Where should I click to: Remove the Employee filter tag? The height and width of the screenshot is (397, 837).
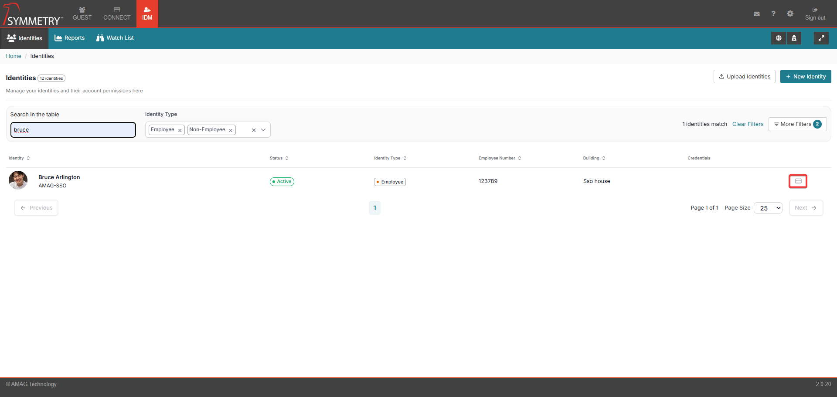[x=180, y=130]
